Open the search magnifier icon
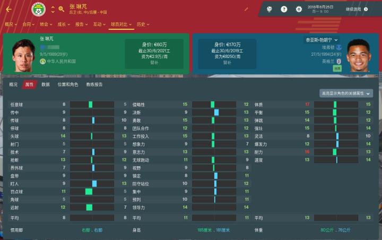The image size is (382, 240). (61, 9)
